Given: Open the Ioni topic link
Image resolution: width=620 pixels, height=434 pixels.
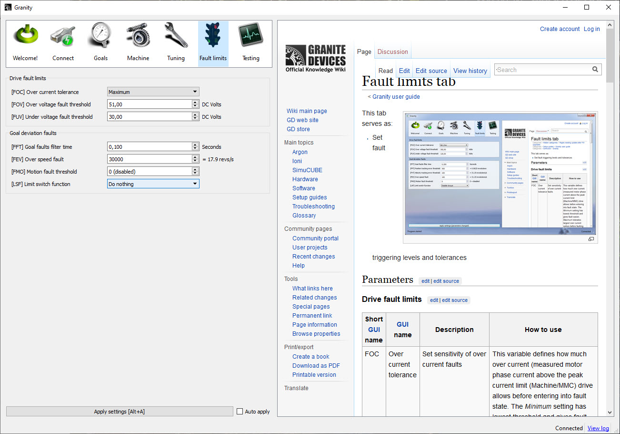Looking at the screenshot, I should tap(297, 161).
